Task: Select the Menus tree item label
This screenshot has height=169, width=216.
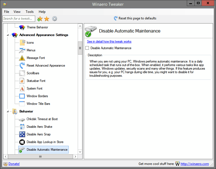Action: pos(31,50)
